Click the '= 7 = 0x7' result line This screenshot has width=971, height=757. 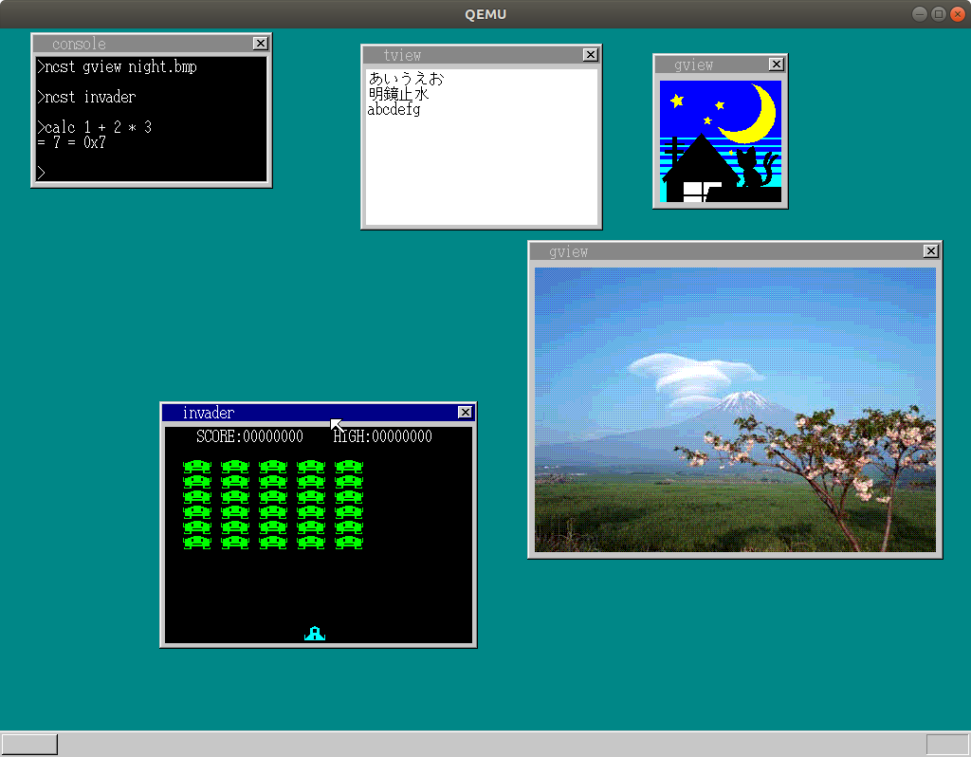tap(71, 142)
